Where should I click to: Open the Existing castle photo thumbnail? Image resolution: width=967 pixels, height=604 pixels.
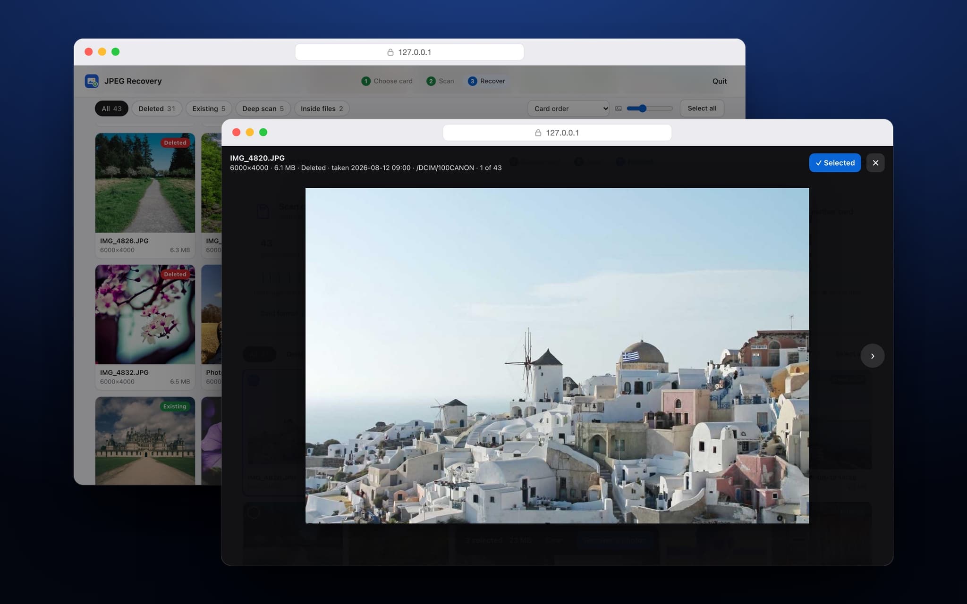(x=145, y=441)
